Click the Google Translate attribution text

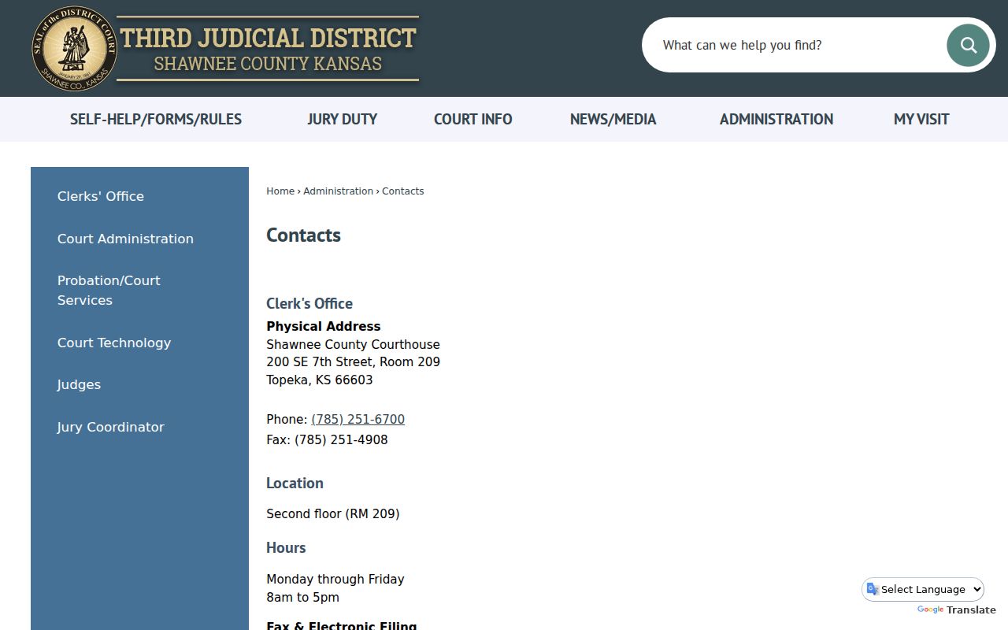tap(956, 610)
